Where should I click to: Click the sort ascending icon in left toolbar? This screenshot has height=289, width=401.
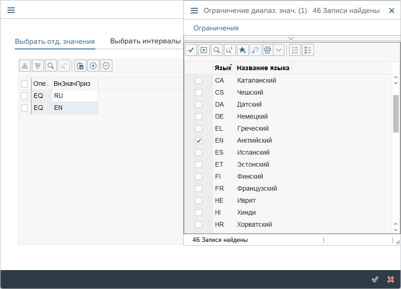pyautogui.click(x=25, y=66)
